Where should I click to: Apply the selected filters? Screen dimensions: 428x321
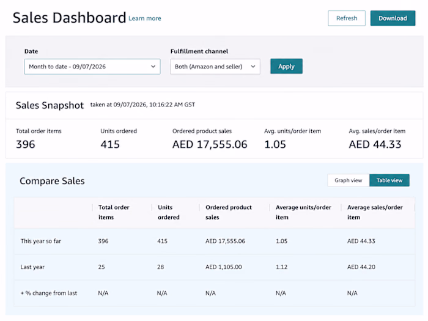286,66
